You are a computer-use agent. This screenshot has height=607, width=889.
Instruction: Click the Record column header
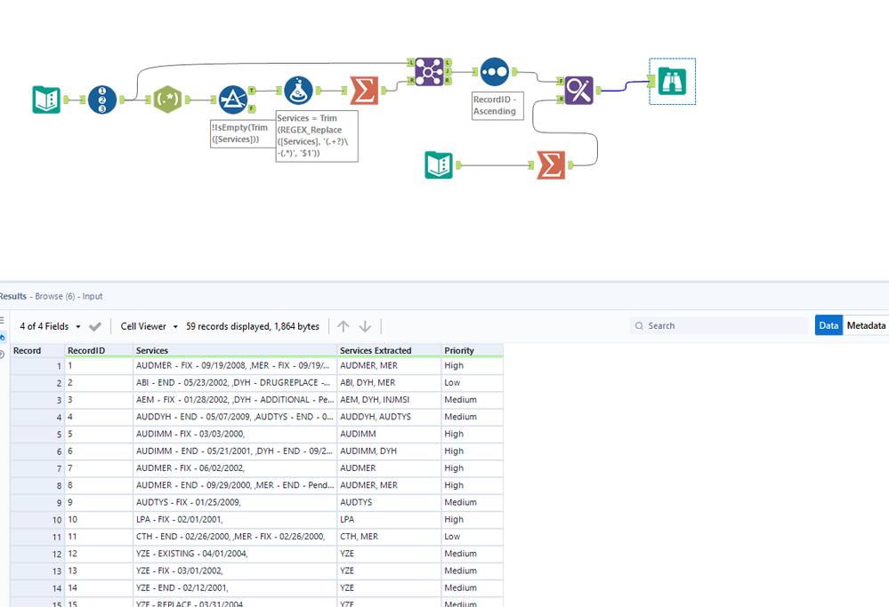click(36, 350)
